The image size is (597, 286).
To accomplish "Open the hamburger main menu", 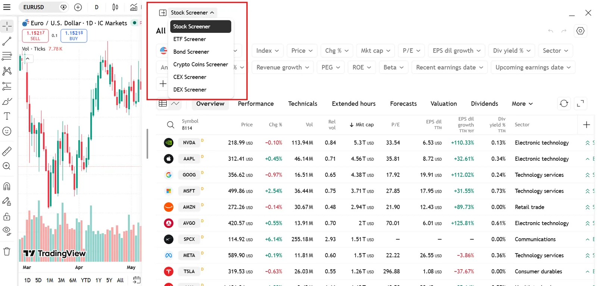I will pyautogui.click(x=7, y=7).
